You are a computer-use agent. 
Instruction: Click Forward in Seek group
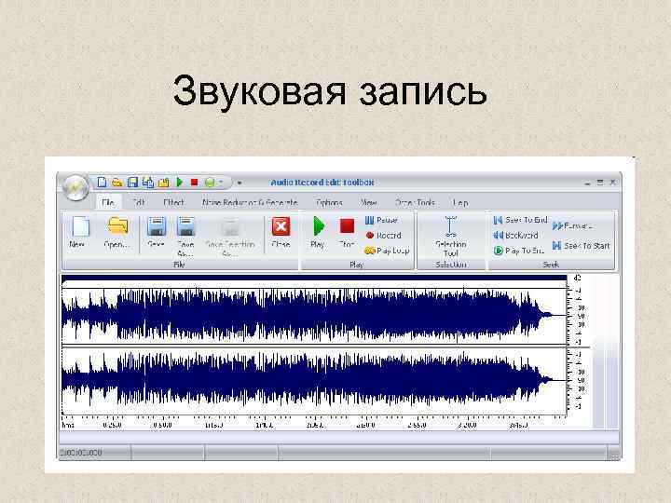[x=572, y=225]
